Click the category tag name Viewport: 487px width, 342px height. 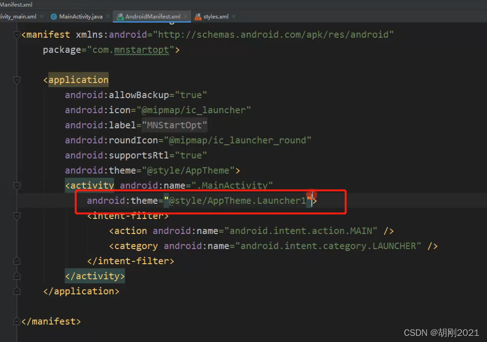click(x=136, y=246)
